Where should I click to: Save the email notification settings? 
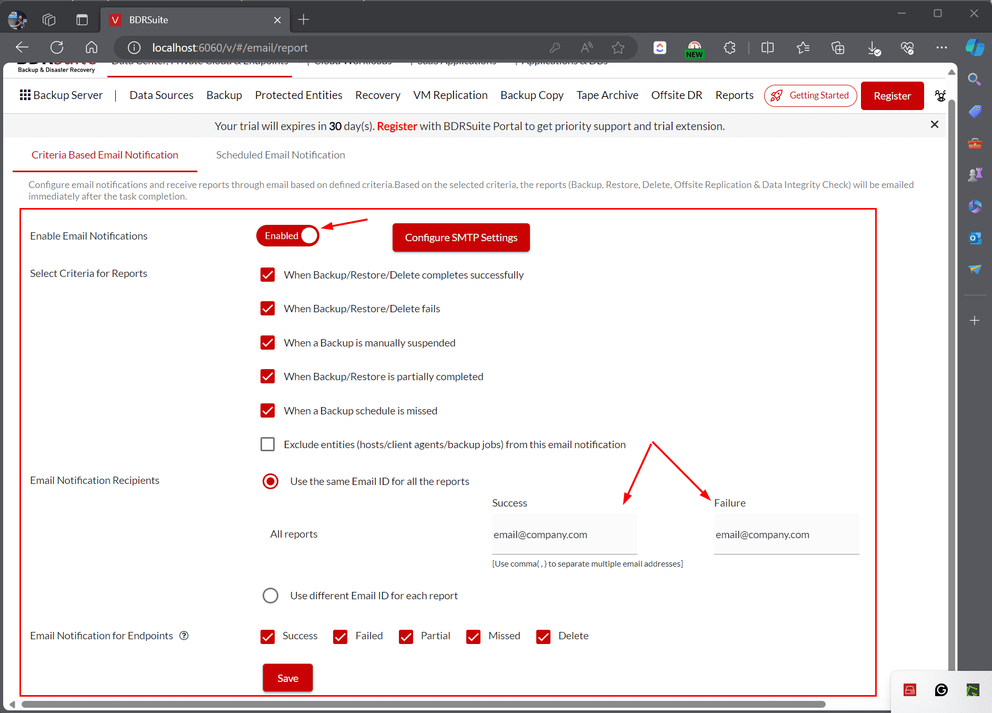click(x=288, y=678)
